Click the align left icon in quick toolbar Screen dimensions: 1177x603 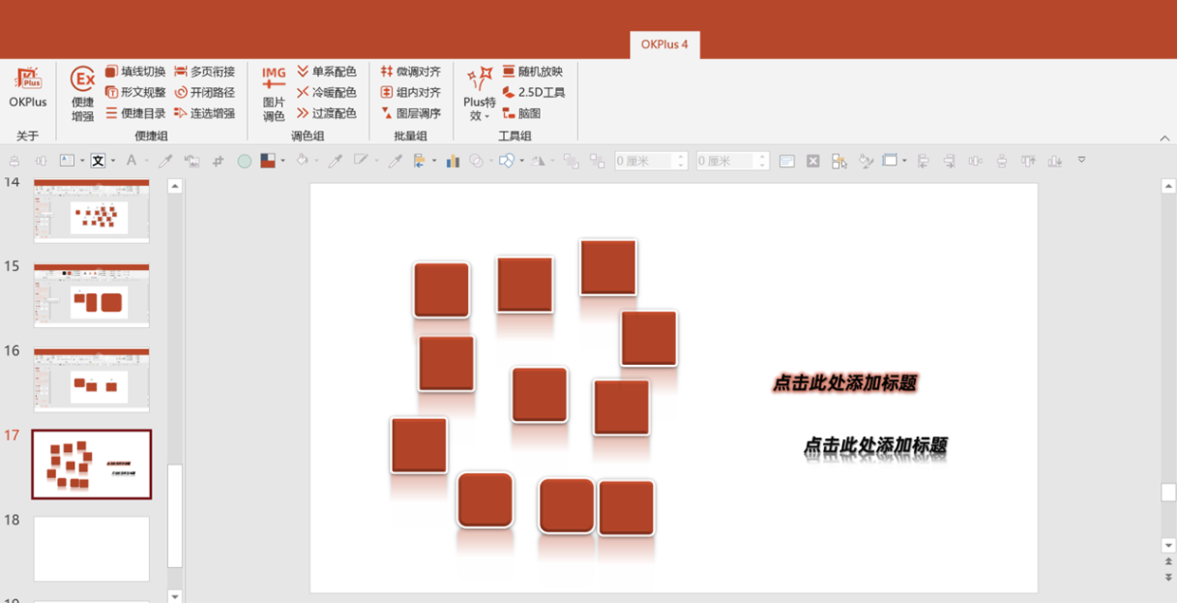pyautogui.click(x=924, y=161)
